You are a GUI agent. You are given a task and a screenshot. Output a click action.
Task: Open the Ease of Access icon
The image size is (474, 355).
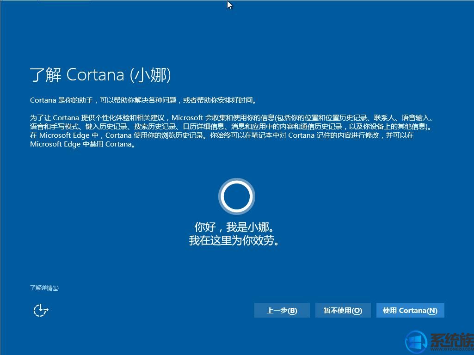(41, 310)
